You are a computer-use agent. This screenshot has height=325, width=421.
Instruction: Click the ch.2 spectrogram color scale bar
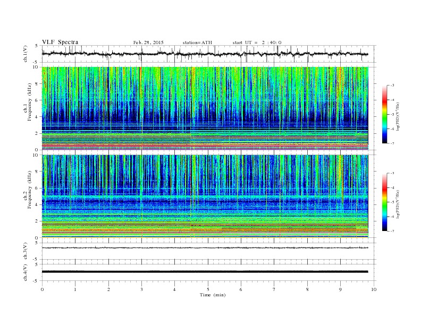384,202
